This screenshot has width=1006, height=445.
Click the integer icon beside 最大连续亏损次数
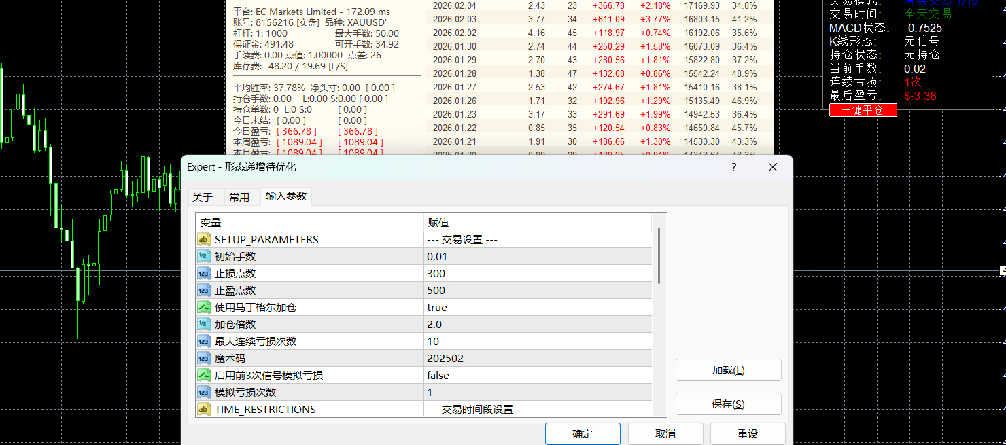204,341
